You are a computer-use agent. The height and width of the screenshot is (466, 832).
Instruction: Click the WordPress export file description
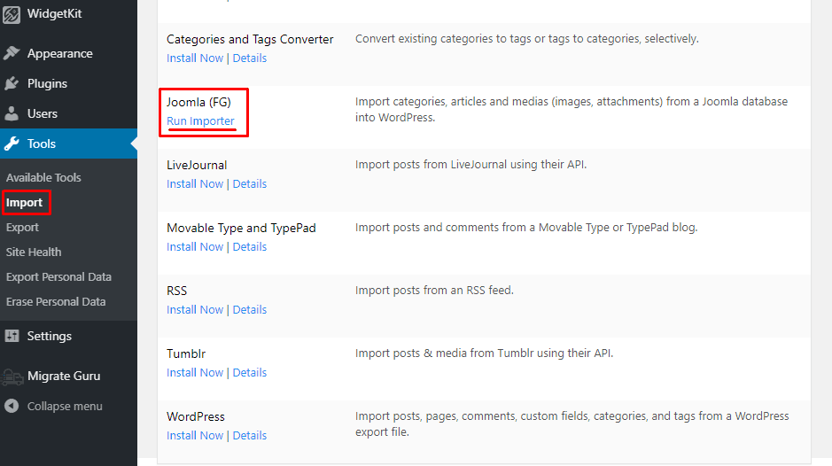pyautogui.click(x=572, y=423)
